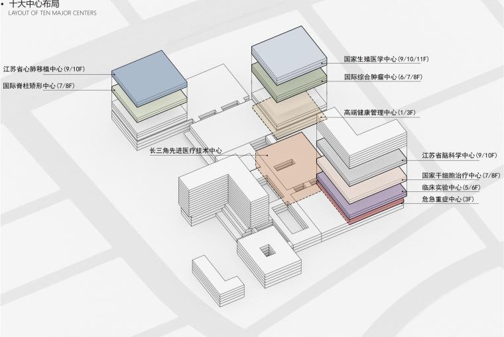Screen dimensions: 504x337
Task: Click the dark blue roof slab on left tower
Action: 147,75
